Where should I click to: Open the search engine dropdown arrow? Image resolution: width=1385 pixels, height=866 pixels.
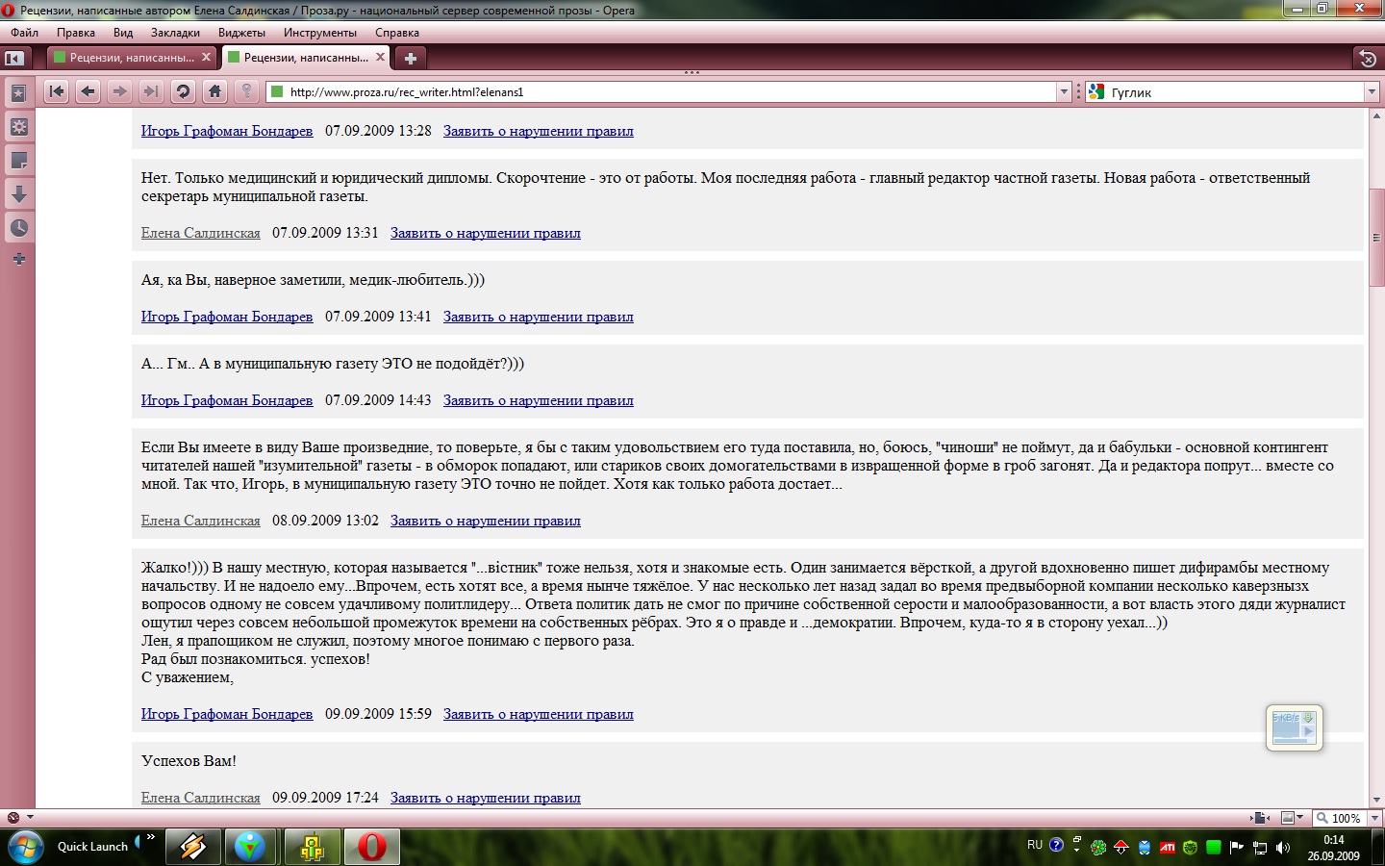(1372, 92)
